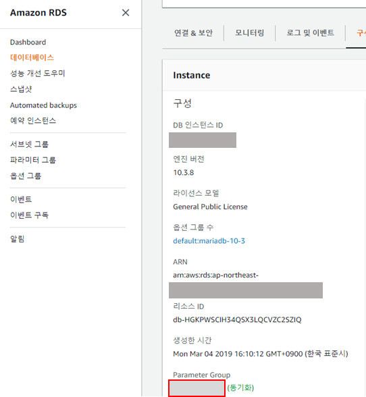This screenshot has width=366, height=397.
Task: Switch to 연결 & 보안 tab
Action: tap(193, 32)
